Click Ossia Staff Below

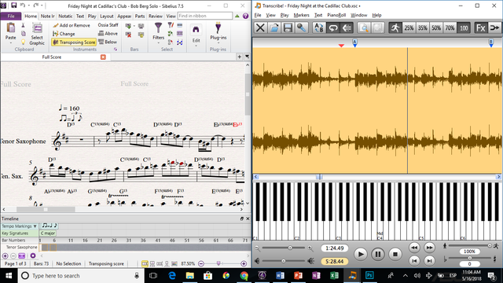coord(108,42)
